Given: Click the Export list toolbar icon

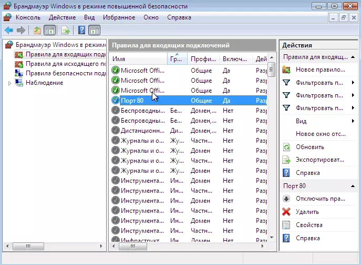Looking at the screenshot, I should [x=65, y=30].
